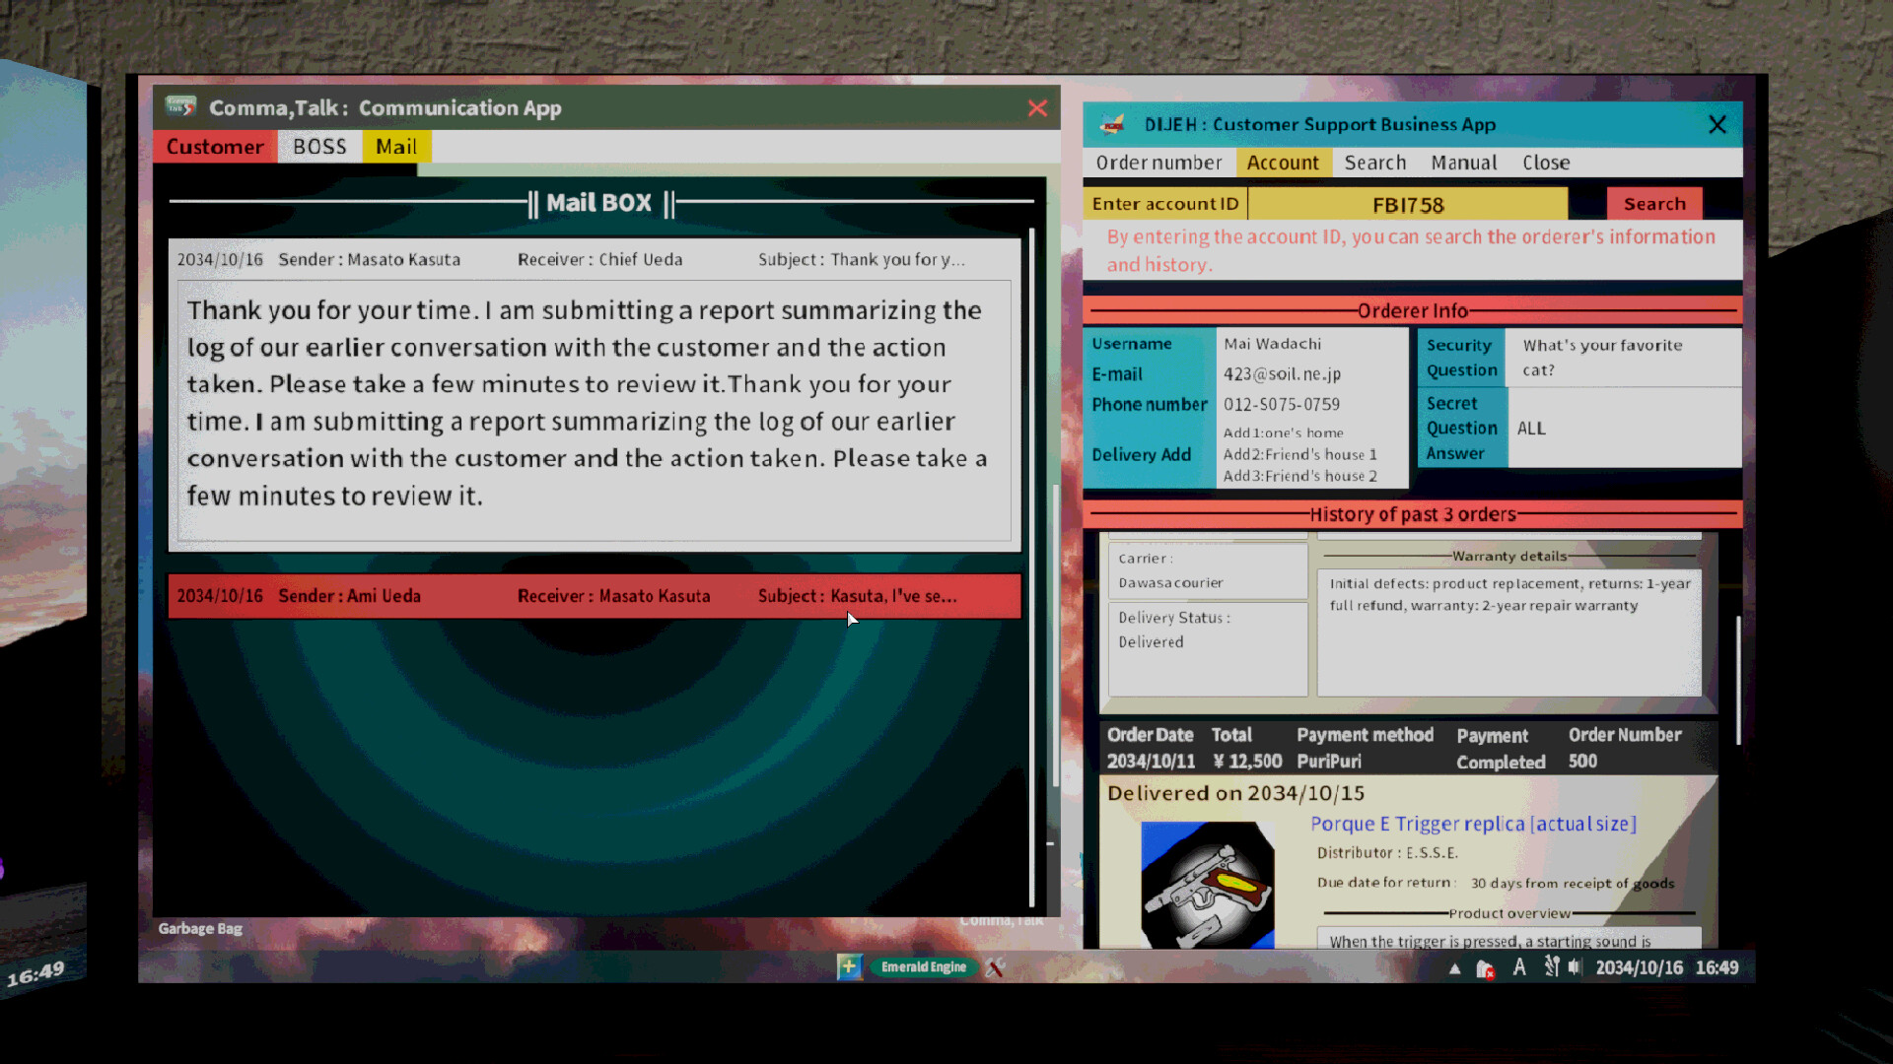1893x1064 pixels.
Task: Open the Account menu in DIJEH
Action: (x=1283, y=163)
